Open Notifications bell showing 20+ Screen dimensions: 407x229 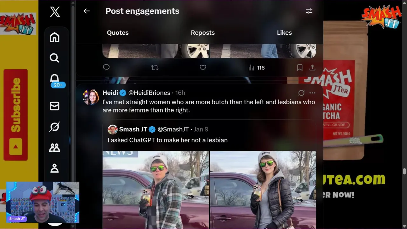tap(55, 79)
